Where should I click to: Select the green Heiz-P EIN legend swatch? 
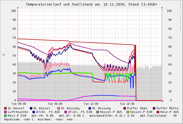tap(6, 116)
